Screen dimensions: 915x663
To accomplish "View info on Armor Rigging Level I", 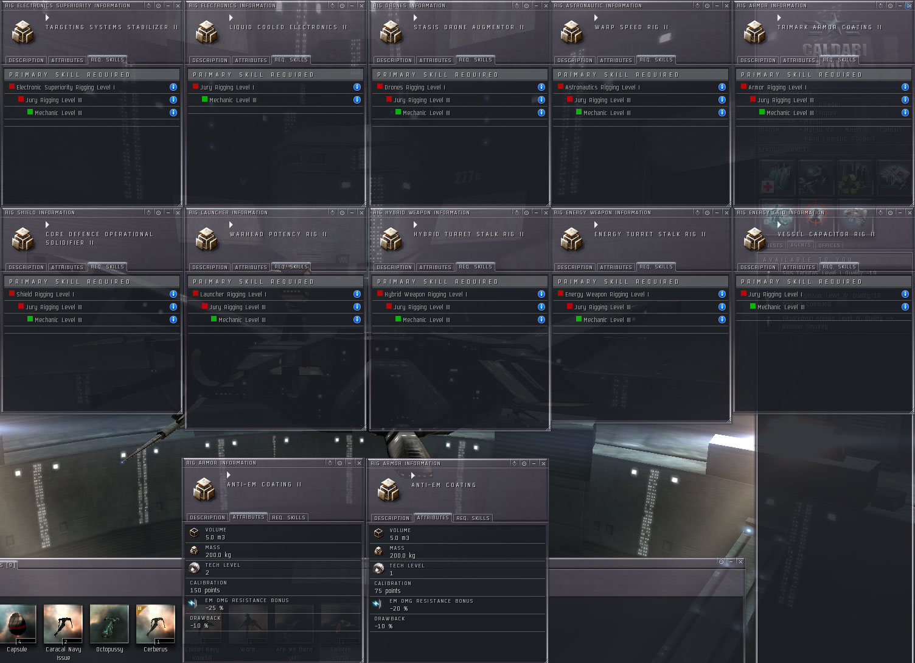I will (x=905, y=87).
